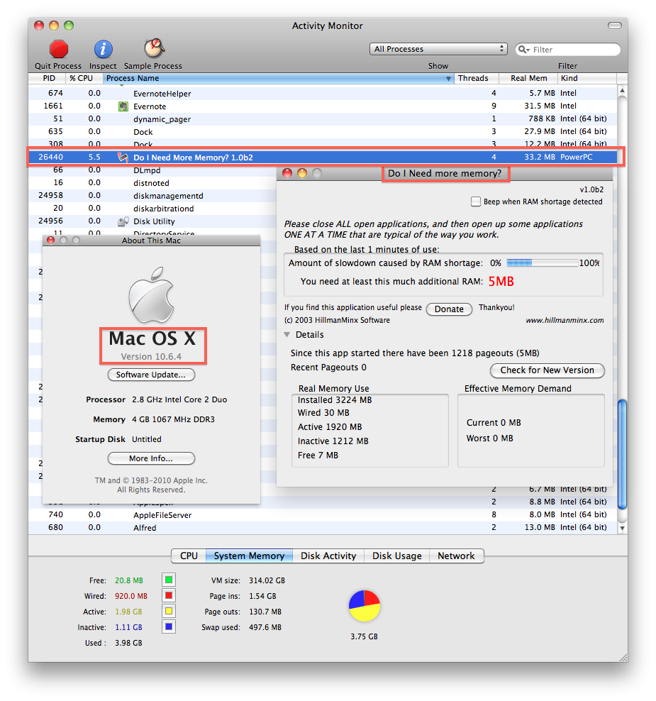Select the dynamic_pager process row
This screenshot has height=701, width=656.
323,119
